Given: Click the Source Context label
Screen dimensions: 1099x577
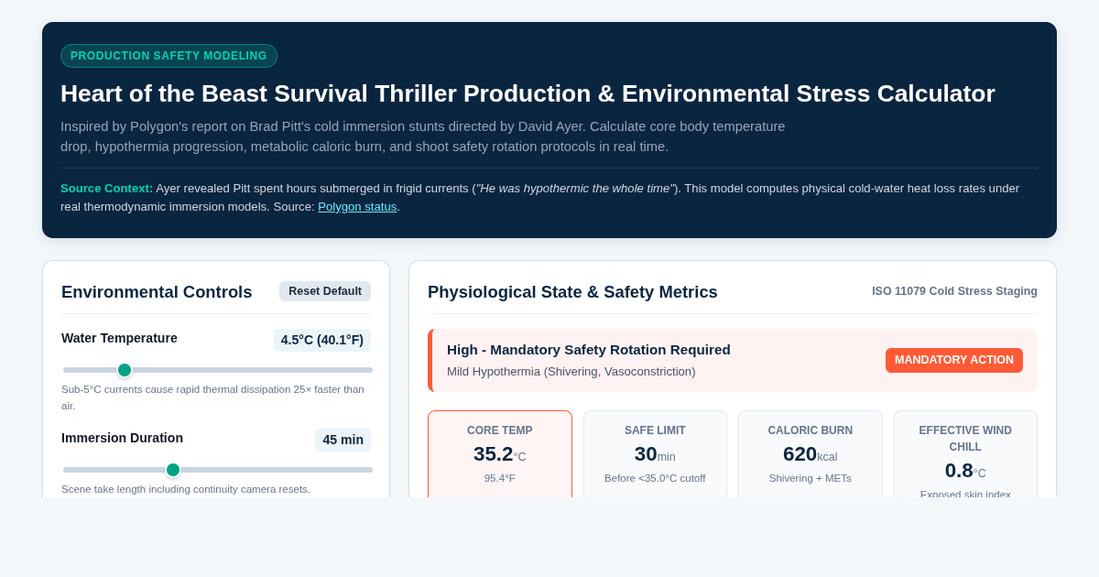Looking at the screenshot, I should point(106,189).
